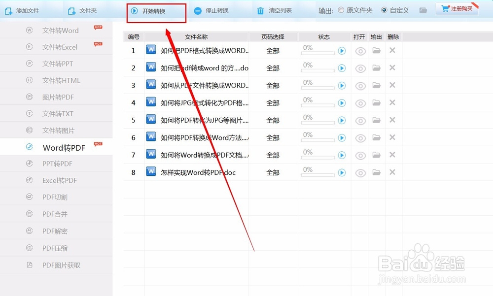Open the PDF合并 merge function

click(56, 214)
